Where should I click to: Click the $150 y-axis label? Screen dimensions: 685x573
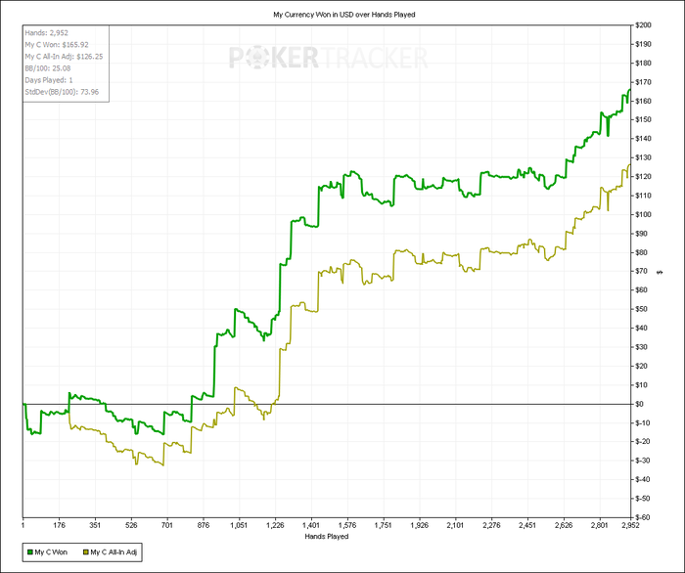point(643,119)
